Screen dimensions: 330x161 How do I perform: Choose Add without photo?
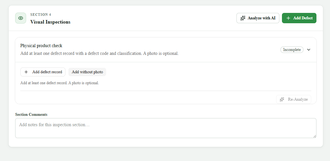pyautogui.click(x=87, y=72)
